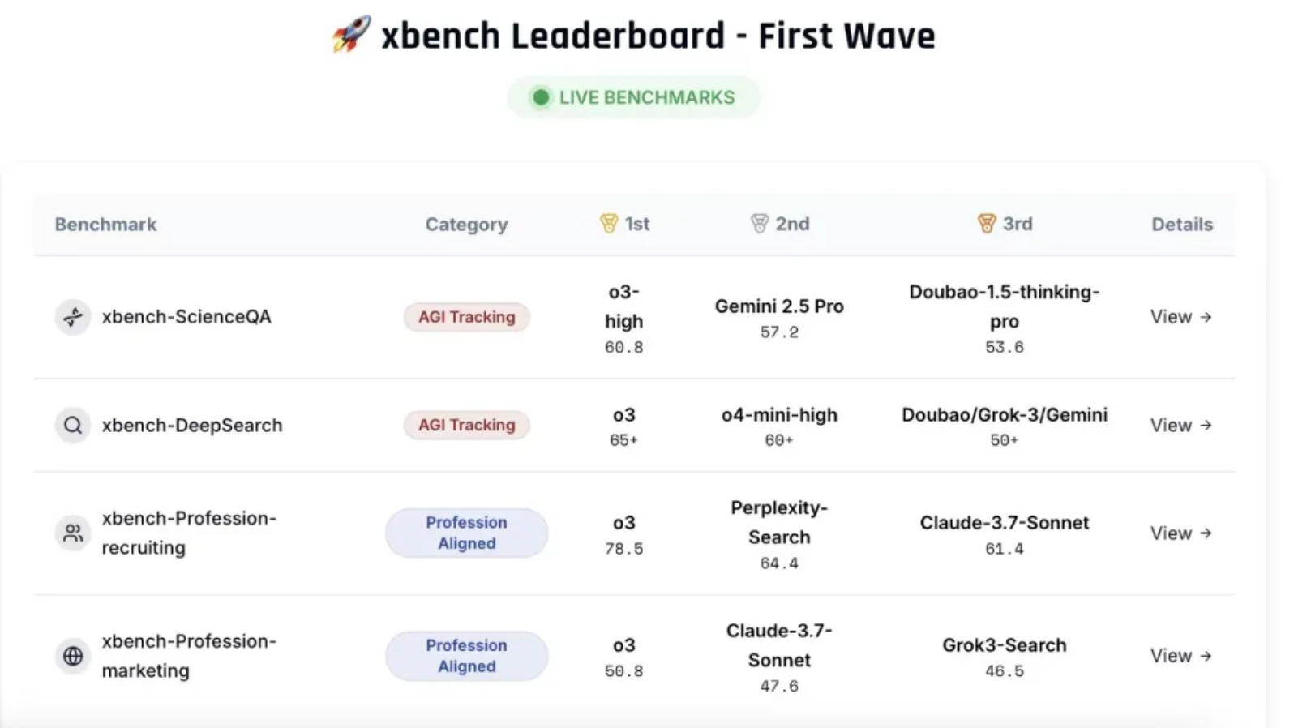
Task: Open View details for Profession-marketing
Action: [x=1180, y=655]
